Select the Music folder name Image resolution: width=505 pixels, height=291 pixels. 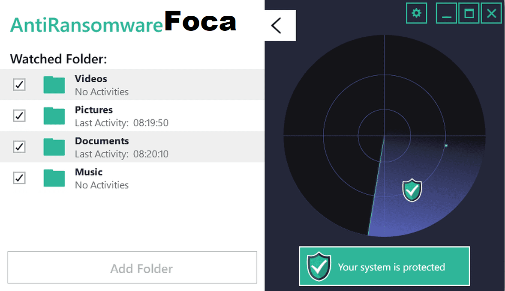pos(89,172)
